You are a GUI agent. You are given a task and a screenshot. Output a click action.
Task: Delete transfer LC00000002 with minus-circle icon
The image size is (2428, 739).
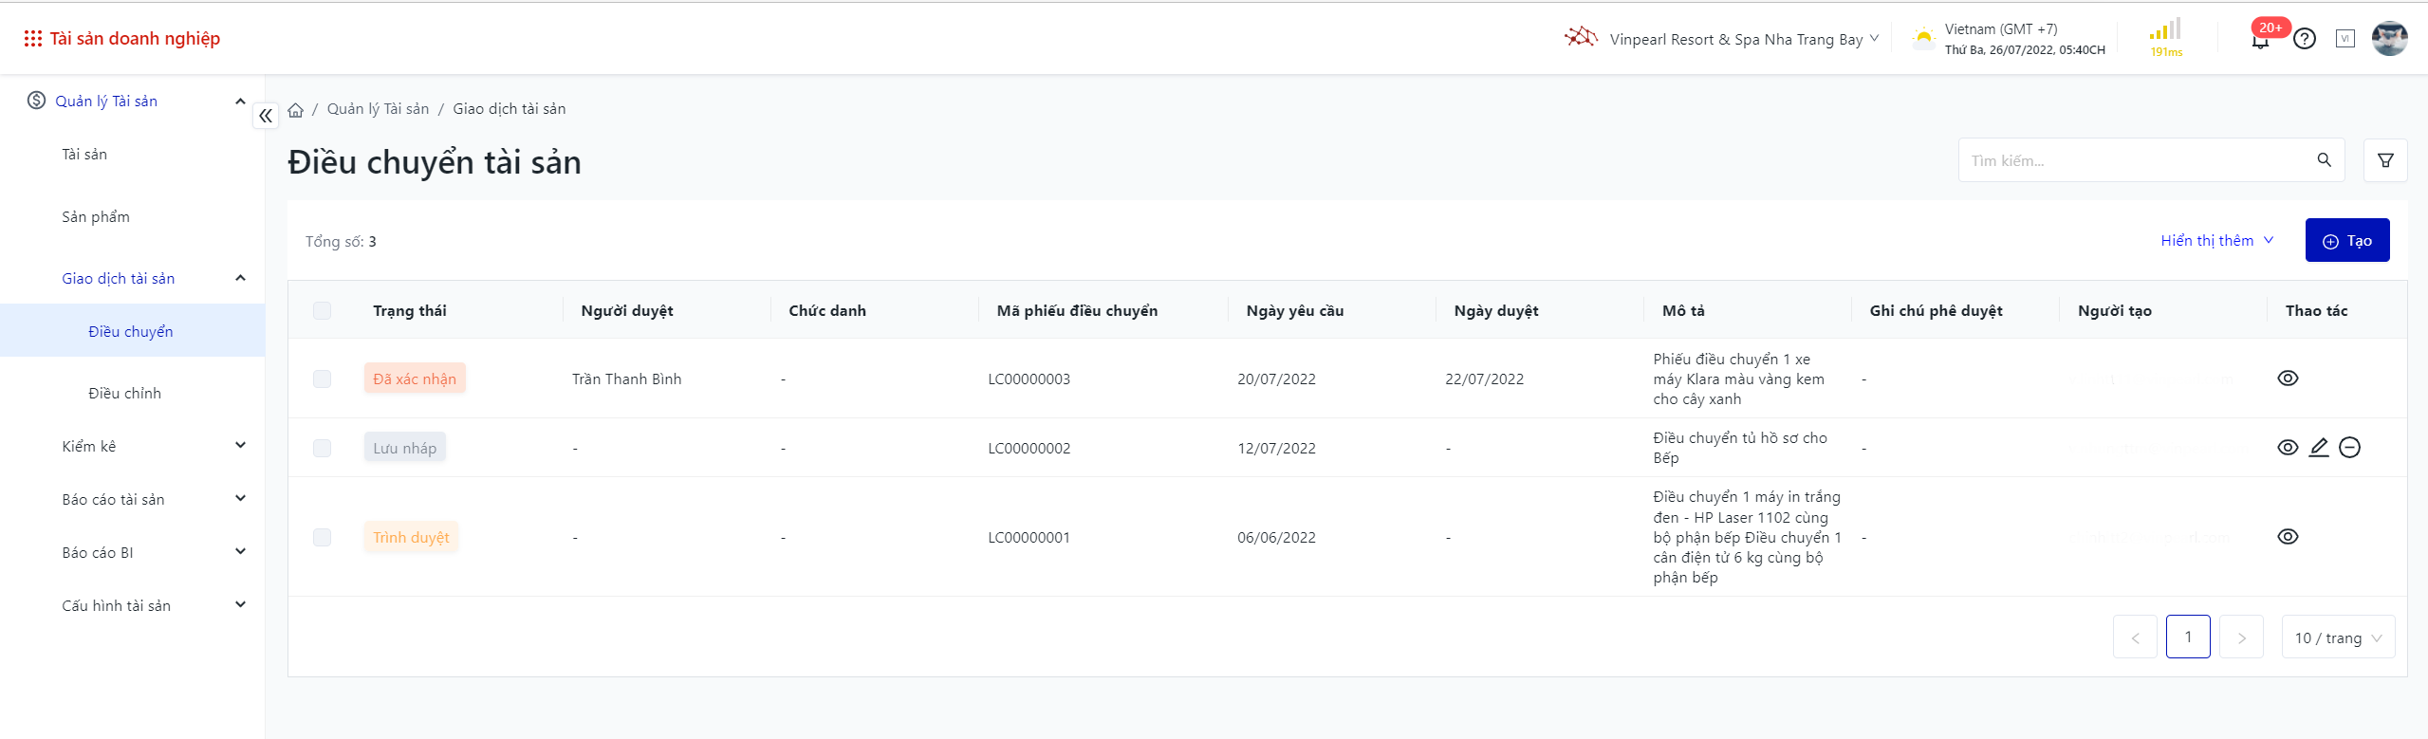[2349, 448]
